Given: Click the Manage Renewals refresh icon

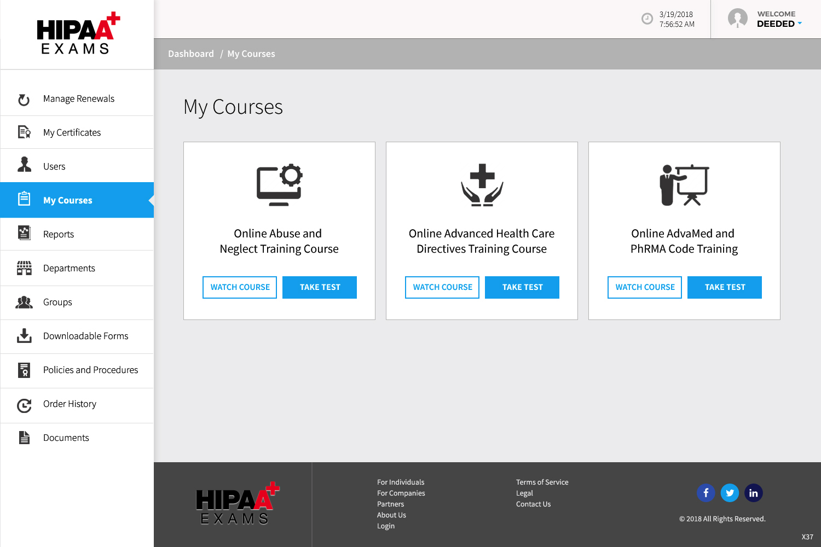Looking at the screenshot, I should [x=24, y=100].
